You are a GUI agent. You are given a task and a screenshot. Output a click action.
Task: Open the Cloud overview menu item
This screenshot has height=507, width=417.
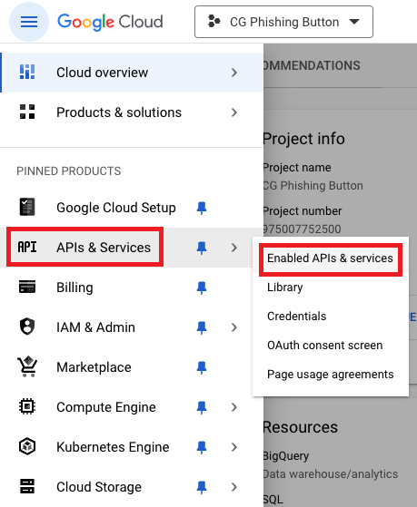pyautogui.click(x=133, y=73)
